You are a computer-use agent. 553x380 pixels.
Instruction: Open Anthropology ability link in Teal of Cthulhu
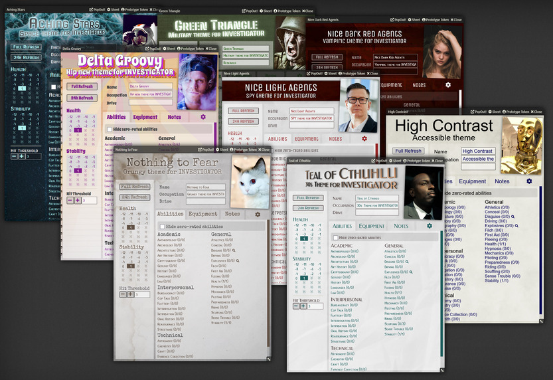coord(344,251)
